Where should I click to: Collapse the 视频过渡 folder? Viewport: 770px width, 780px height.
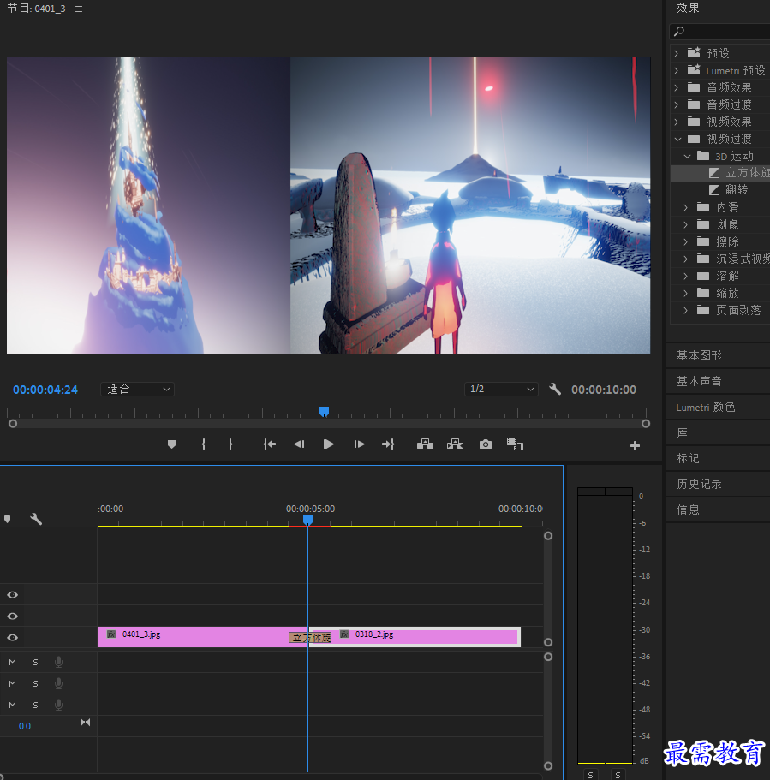[677, 139]
